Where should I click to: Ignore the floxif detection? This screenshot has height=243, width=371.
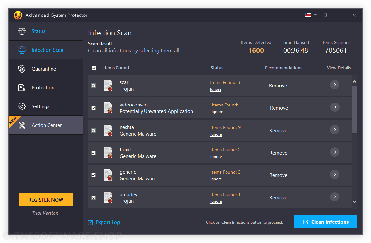click(x=216, y=157)
